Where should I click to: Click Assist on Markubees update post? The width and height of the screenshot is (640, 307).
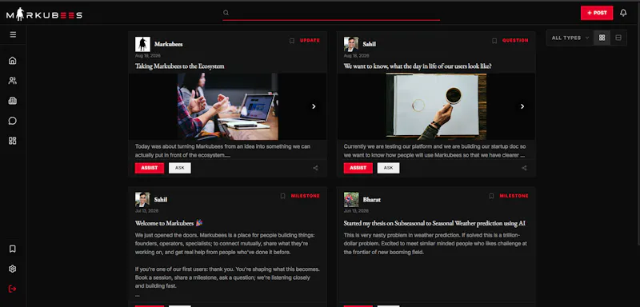click(x=150, y=168)
